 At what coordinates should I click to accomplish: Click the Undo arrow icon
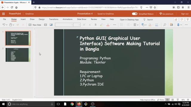[4, 25]
